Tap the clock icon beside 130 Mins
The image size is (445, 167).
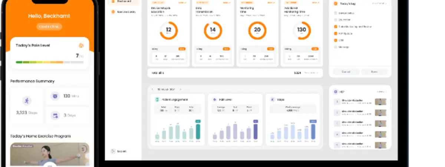click(x=55, y=96)
